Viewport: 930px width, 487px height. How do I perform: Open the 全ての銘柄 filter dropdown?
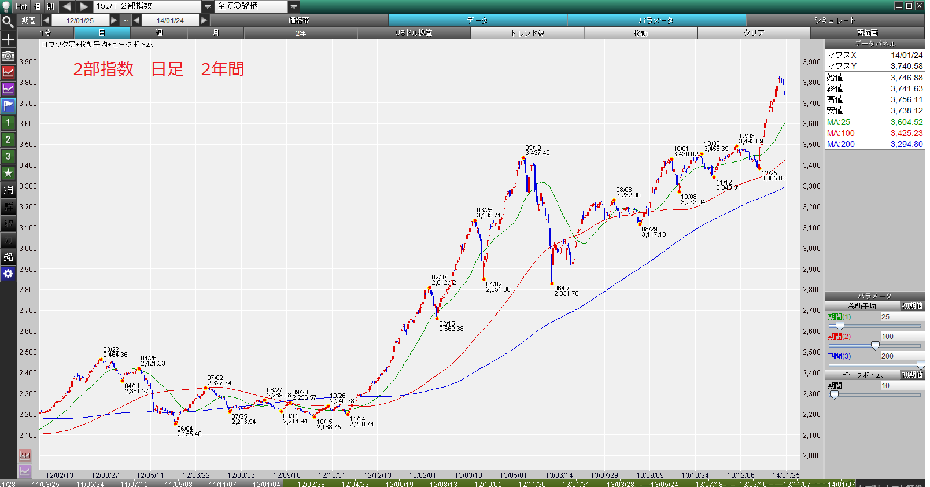pyautogui.click(x=294, y=6)
